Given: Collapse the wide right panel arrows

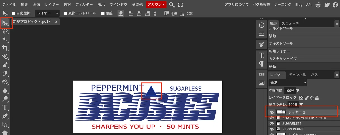Looking at the screenshot, I should coord(304,19).
